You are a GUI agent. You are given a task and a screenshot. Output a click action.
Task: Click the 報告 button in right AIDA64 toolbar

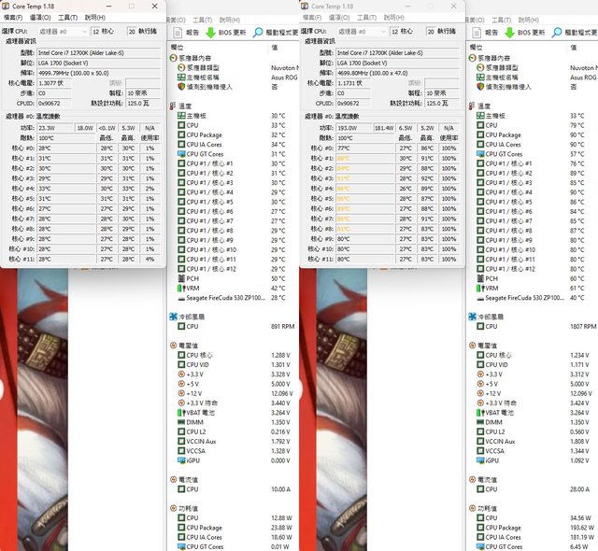pyautogui.click(x=486, y=32)
